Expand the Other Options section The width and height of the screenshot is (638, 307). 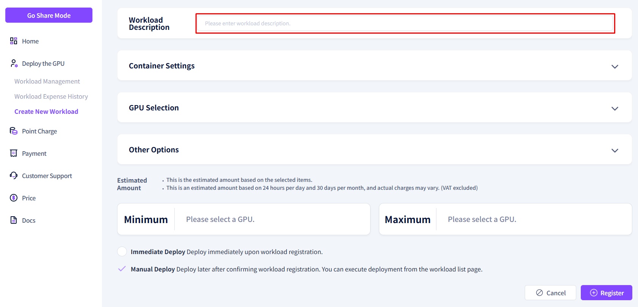coord(615,150)
